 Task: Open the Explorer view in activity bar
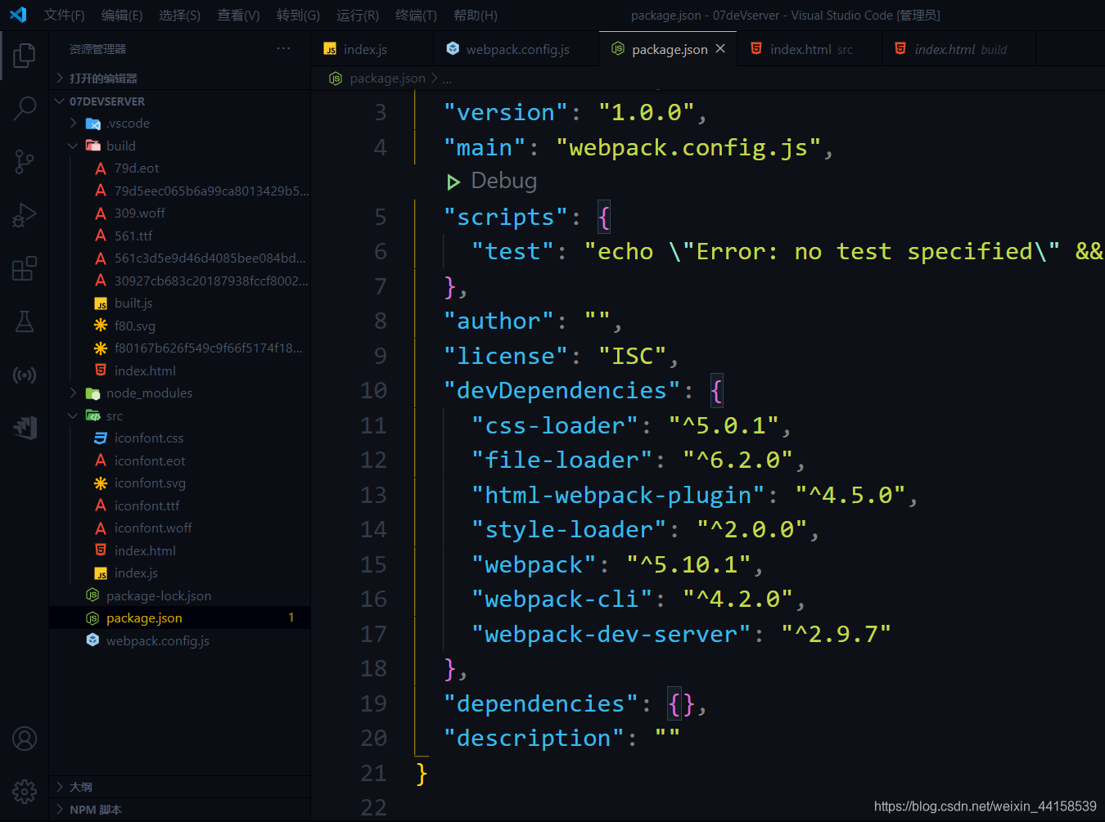[25, 56]
